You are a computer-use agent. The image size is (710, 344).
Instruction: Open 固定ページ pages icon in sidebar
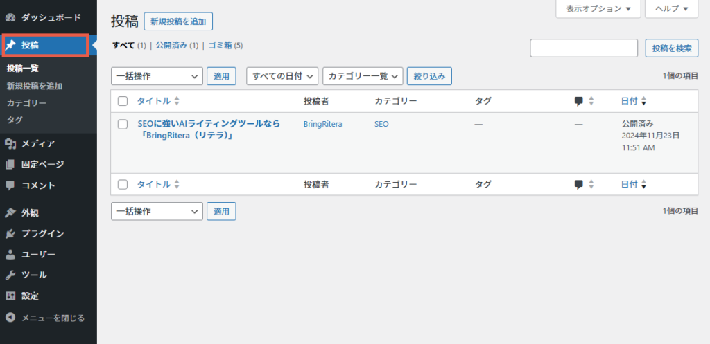11,165
